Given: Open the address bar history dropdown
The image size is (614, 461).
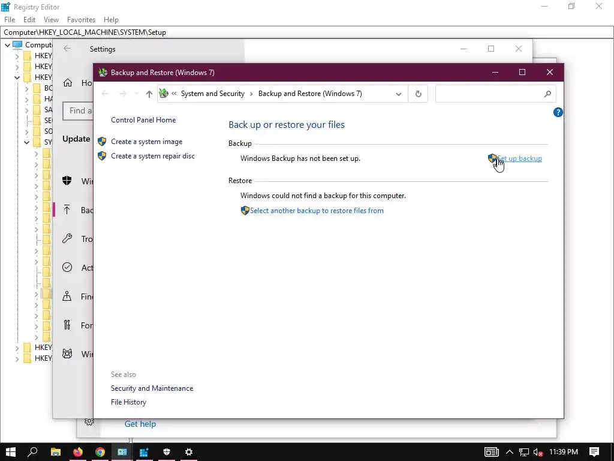Looking at the screenshot, I should click(x=399, y=94).
